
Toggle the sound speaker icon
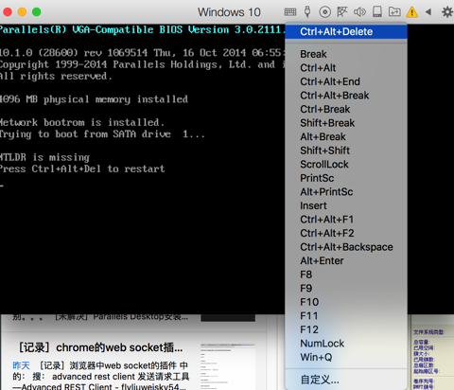[x=359, y=12]
